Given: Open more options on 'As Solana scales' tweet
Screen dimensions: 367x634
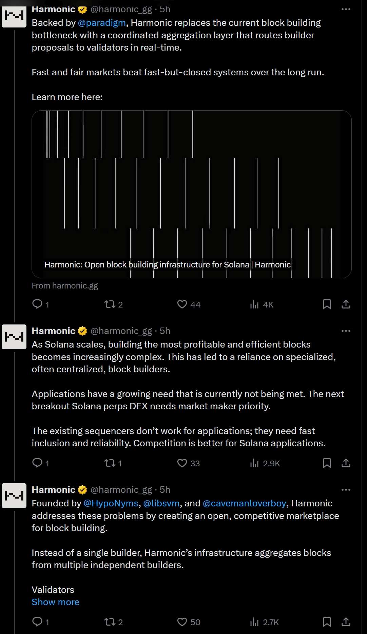Looking at the screenshot, I should pos(346,331).
